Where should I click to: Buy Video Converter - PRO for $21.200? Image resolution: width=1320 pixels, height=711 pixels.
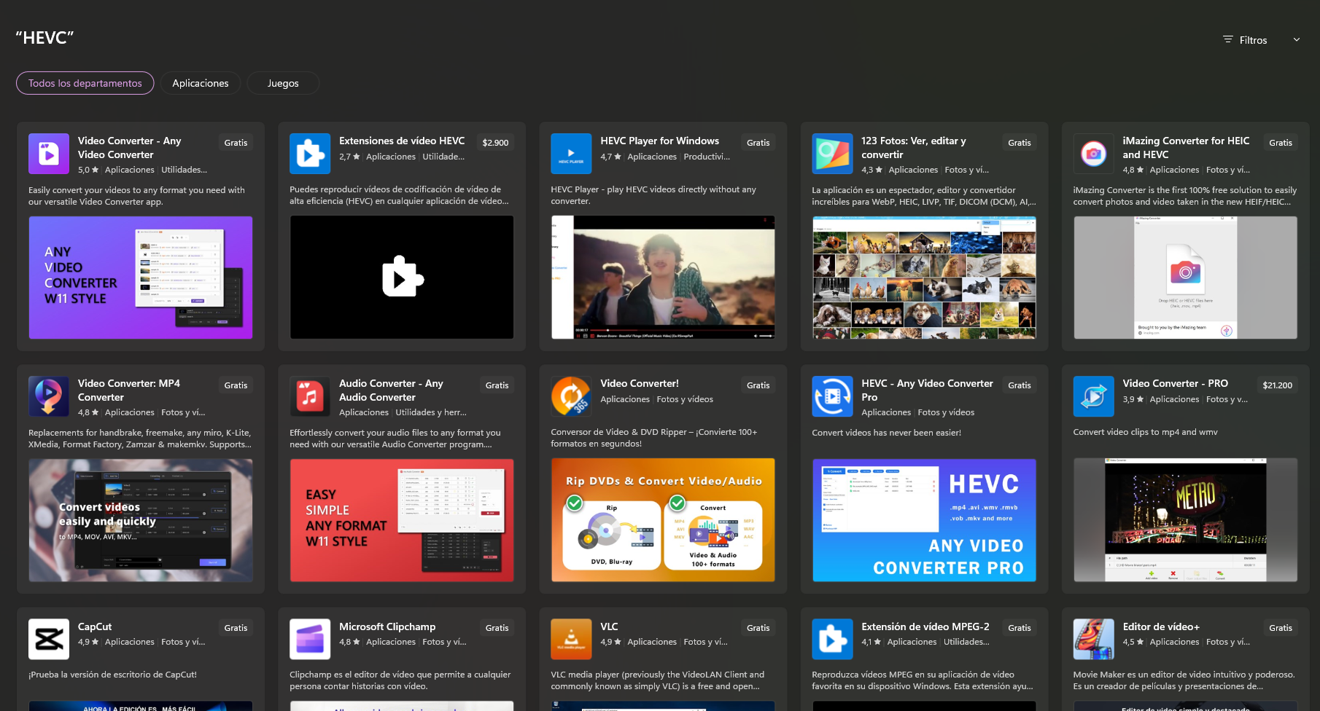[x=1277, y=385]
